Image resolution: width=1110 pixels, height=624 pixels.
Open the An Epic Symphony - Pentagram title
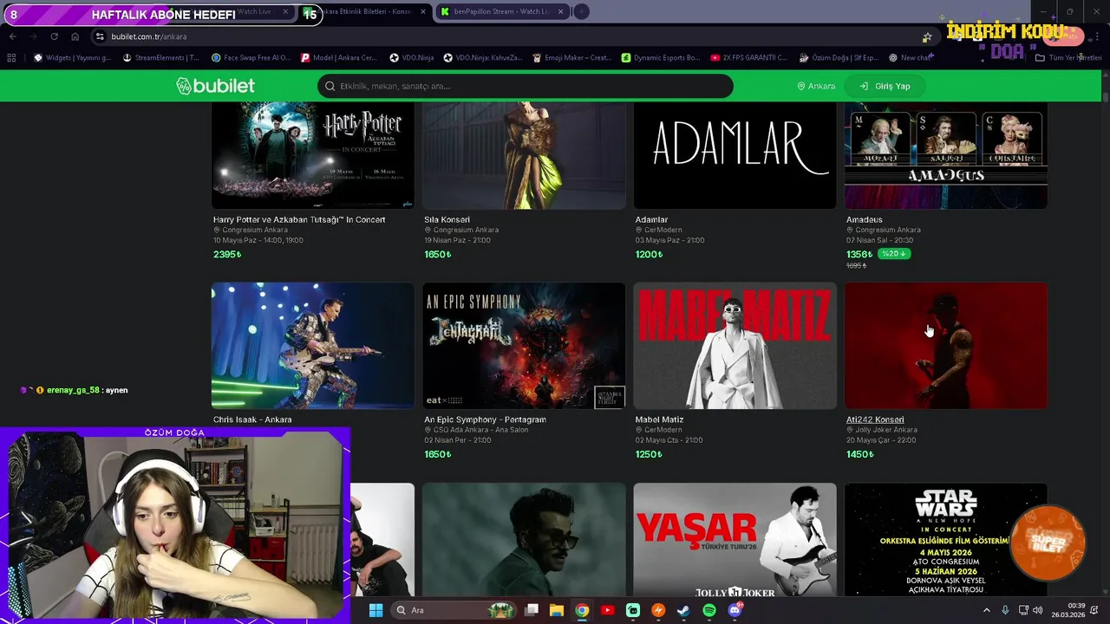(485, 419)
